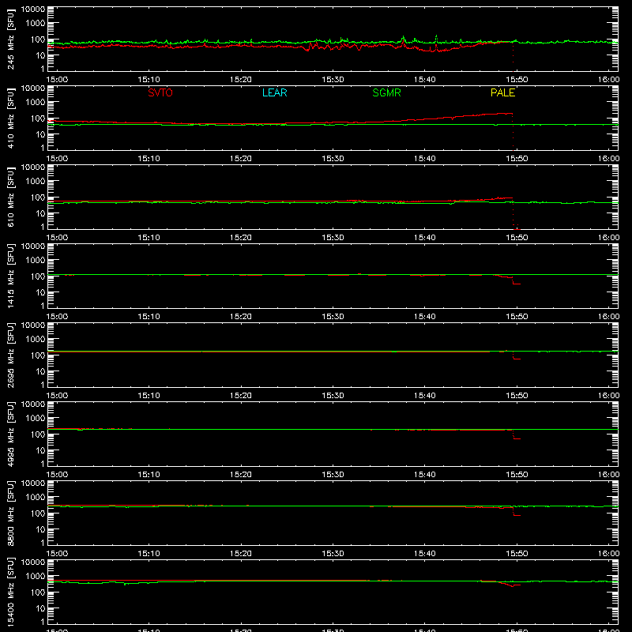Click the 10000 y-tick of the 245 MHz plot
This screenshot has height=632, width=632.
pos(33,9)
